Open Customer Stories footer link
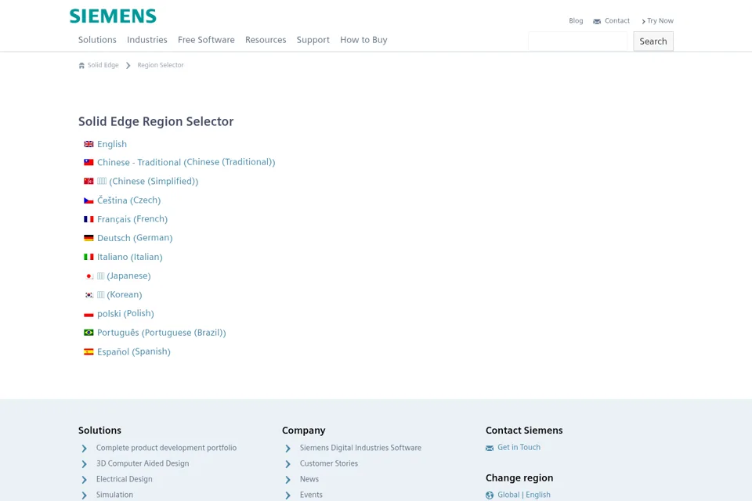 point(329,463)
